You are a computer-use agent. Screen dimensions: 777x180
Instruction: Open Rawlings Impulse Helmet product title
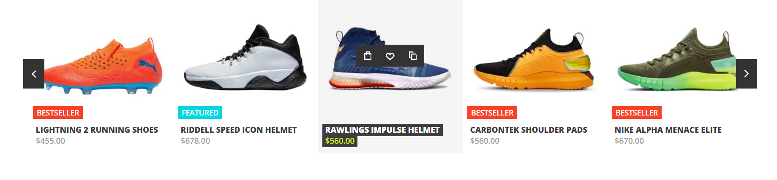(x=382, y=130)
